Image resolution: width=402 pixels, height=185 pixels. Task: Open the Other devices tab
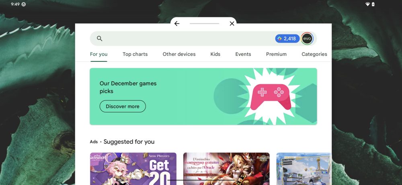coord(179,54)
